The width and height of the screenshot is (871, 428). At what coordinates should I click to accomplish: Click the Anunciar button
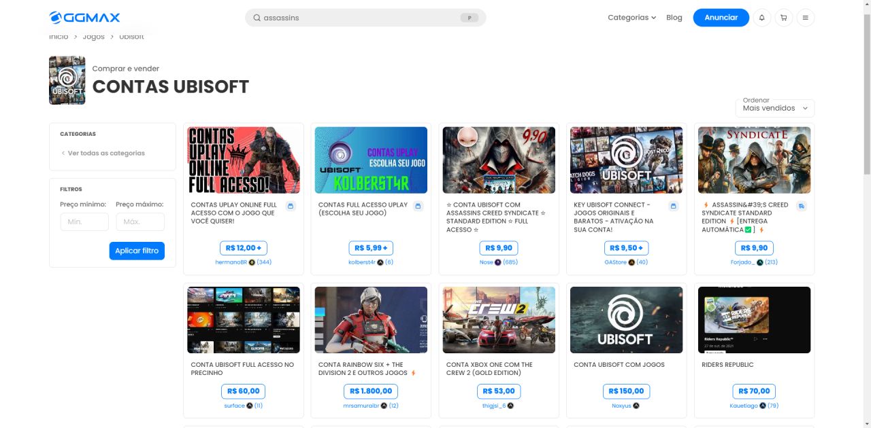[721, 18]
